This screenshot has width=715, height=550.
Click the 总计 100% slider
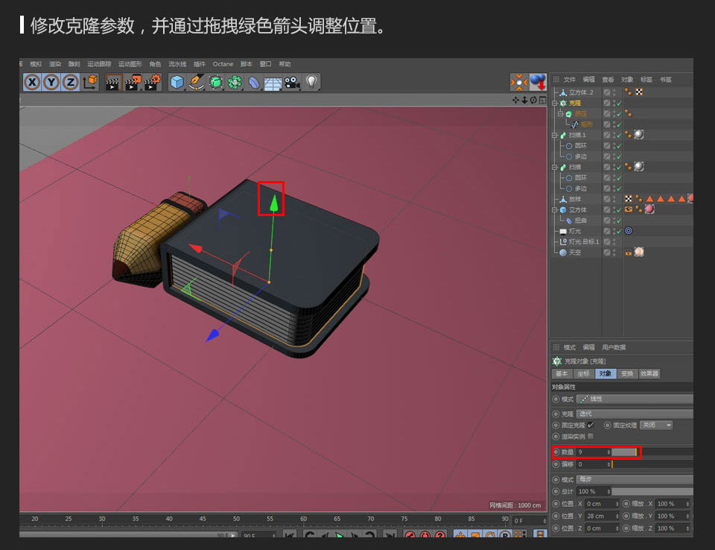tap(653, 490)
